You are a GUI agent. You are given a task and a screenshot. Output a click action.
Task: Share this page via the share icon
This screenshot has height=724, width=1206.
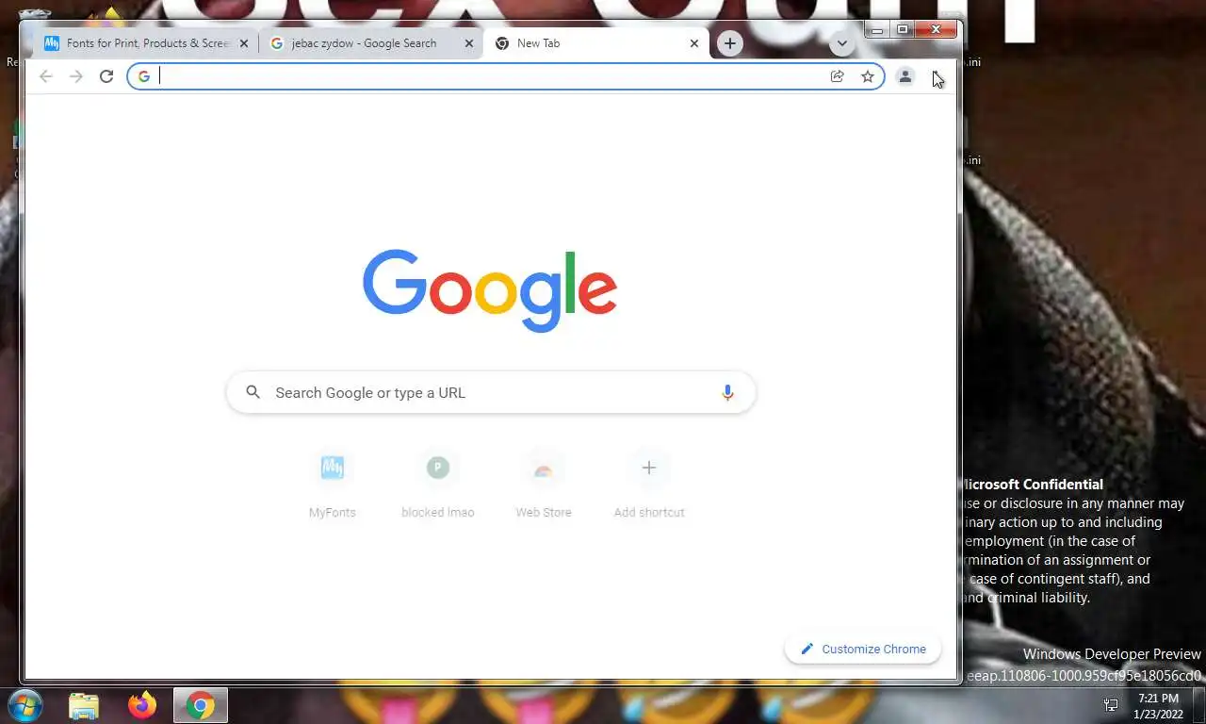click(837, 76)
